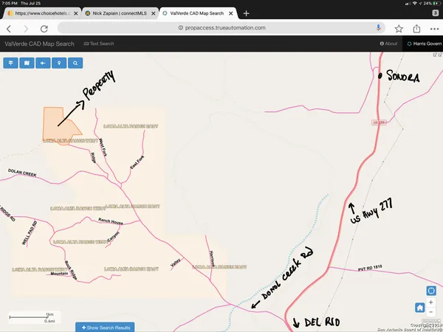The height and width of the screenshot is (332, 443).
Task: Click the map signs toolbar button
Action: [11, 63]
